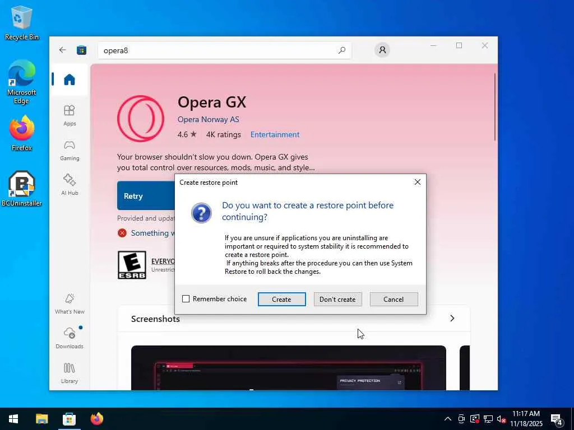Expand Screenshots section with chevron arrow
Viewport: 574px width, 430px height.
pyautogui.click(x=452, y=318)
